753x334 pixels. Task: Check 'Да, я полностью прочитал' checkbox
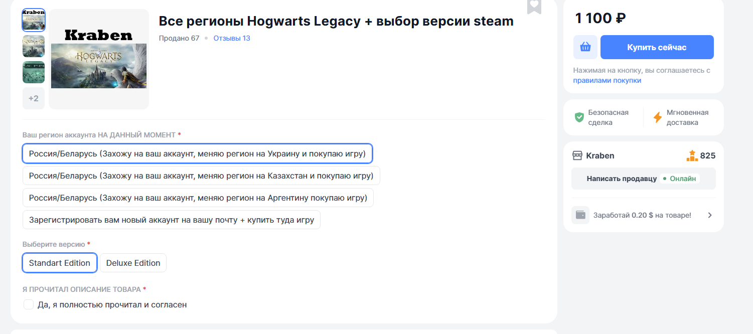29,304
